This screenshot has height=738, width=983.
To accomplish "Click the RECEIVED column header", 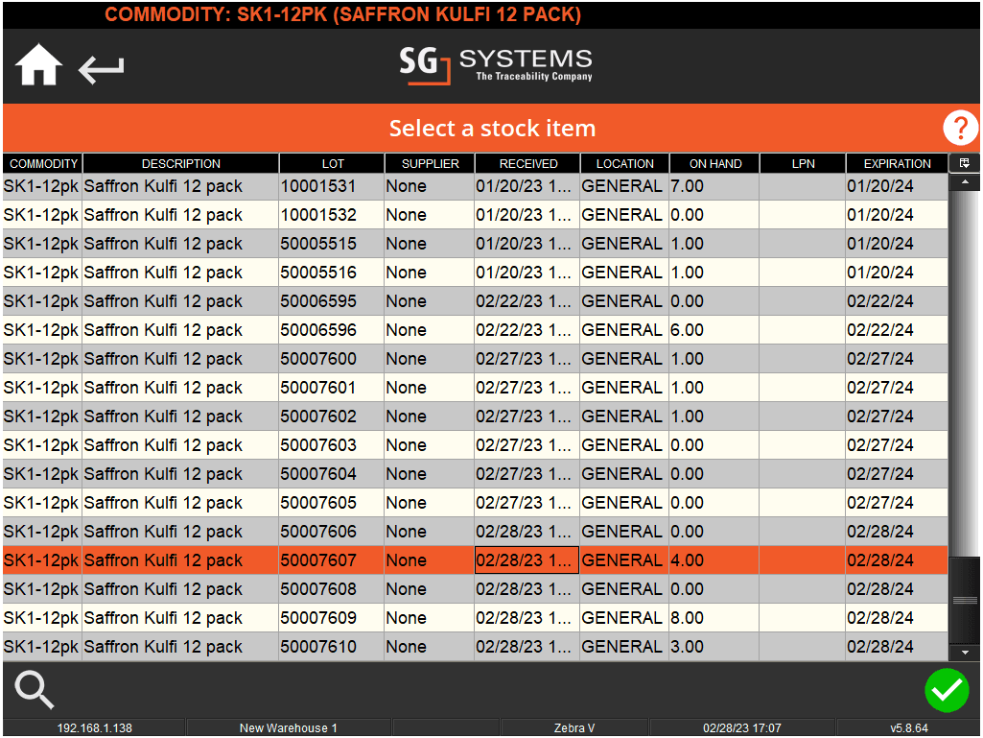I will (x=527, y=164).
